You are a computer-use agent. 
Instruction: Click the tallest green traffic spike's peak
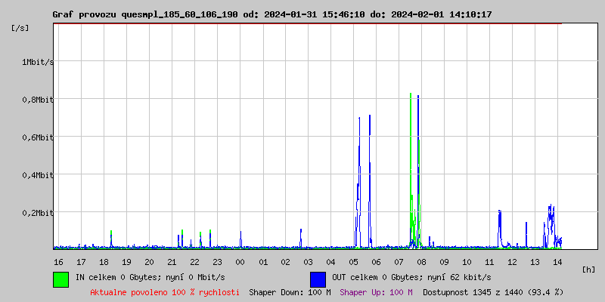coord(410,94)
